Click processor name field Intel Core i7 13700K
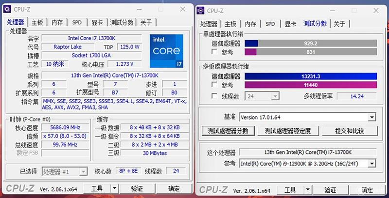 [91, 38]
